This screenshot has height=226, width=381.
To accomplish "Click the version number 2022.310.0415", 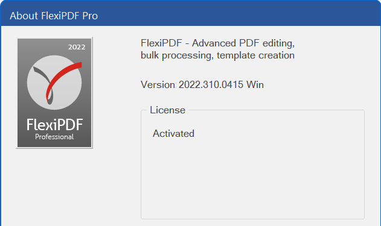I will (x=211, y=85).
